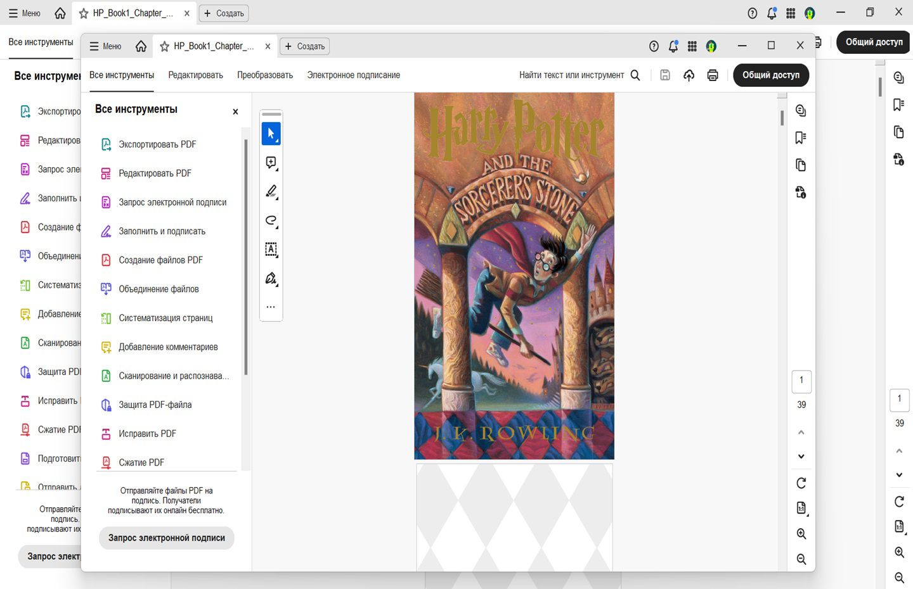Open the apps grid in front window
913x589 pixels.
click(x=692, y=46)
